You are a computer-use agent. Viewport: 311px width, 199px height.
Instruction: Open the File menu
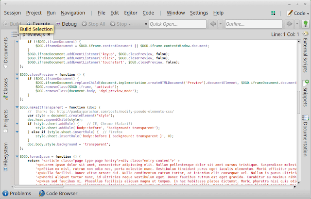point(102,13)
